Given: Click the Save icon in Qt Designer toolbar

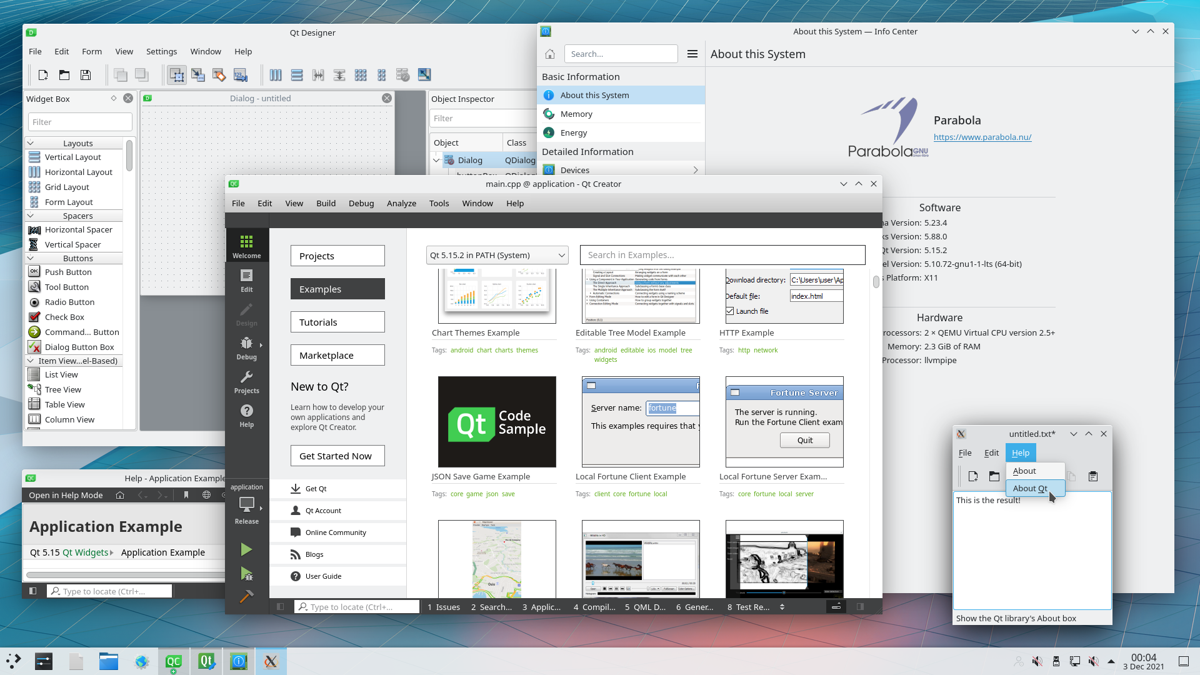Looking at the screenshot, I should pyautogui.click(x=86, y=75).
